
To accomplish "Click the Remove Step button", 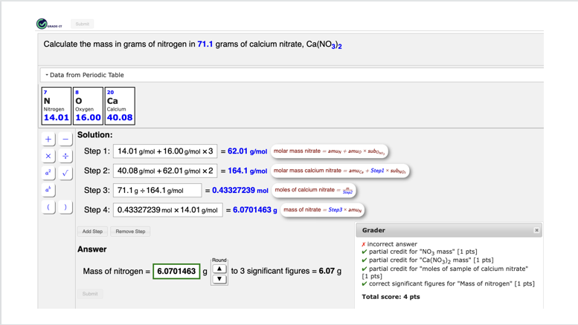I will tap(130, 232).
